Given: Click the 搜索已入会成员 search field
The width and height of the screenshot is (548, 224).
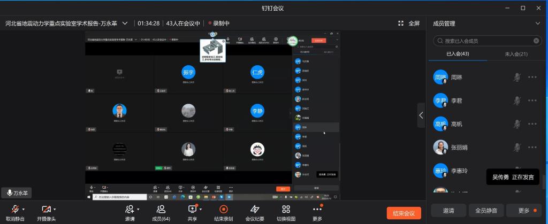Looking at the screenshot, I should pos(486,41).
